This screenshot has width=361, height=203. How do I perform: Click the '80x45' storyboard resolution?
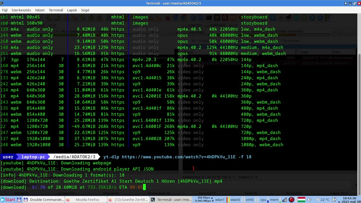[33, 17]
